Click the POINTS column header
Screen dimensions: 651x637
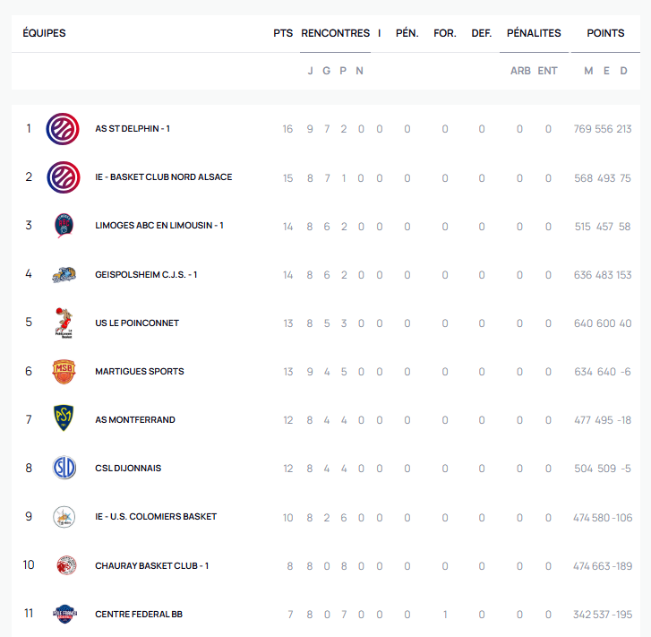click(x=605, y=33)
